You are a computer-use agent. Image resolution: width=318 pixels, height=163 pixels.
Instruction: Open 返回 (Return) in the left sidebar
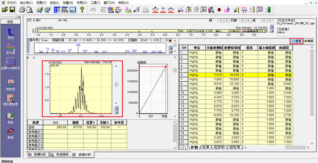pyautogui.click(x=11, y=33)
